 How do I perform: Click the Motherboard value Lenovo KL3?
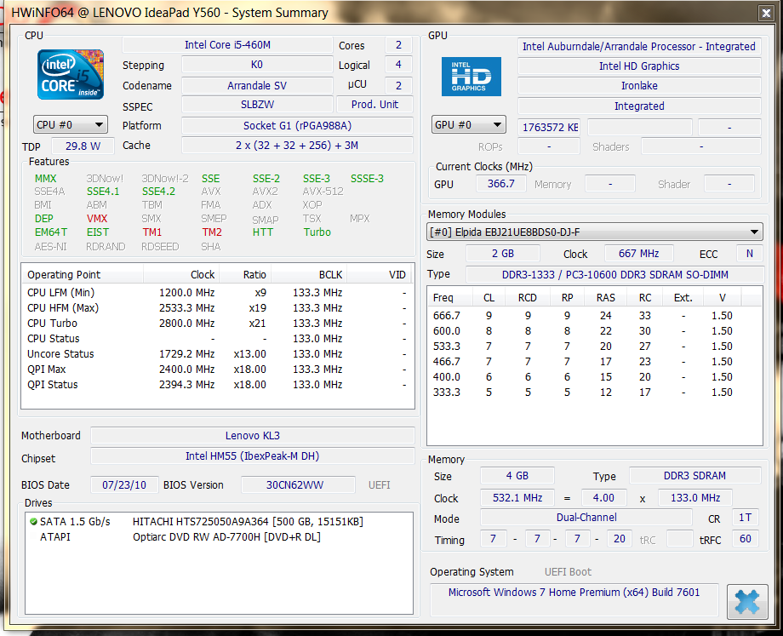(252, 436)
